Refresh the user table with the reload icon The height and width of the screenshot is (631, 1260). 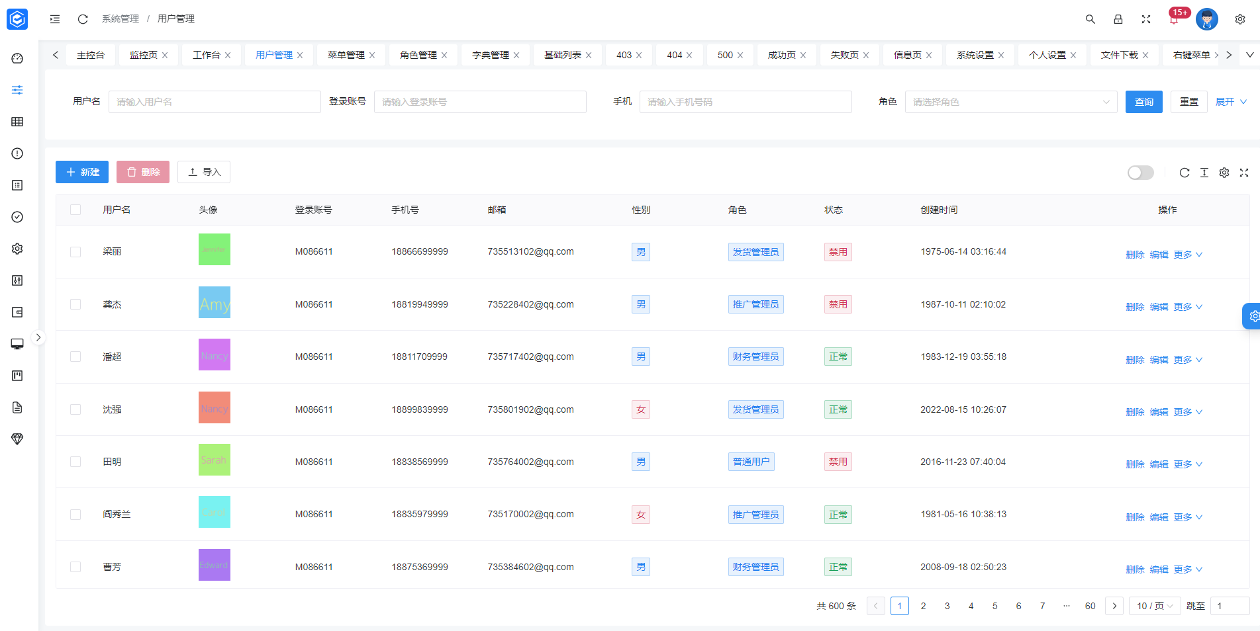tap(1185, 173)
